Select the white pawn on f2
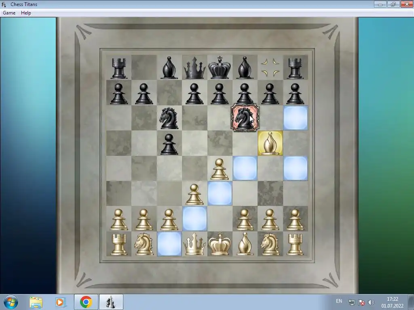The height and width of the screenshot is (310, 414). (x=245, y=220)
